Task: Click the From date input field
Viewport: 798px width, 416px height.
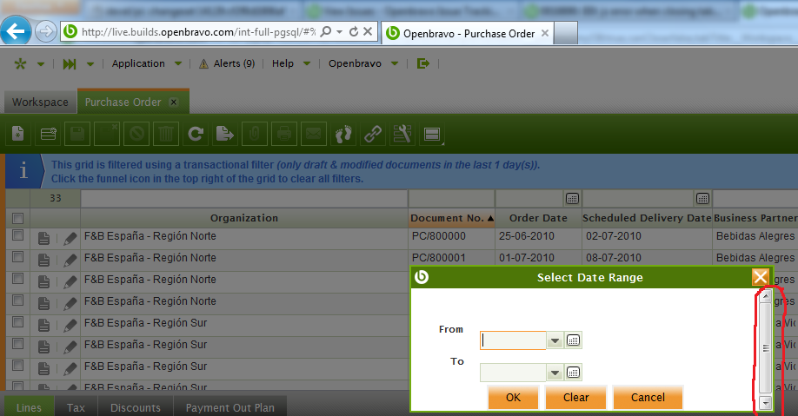Action: click(x=513, y=340)
